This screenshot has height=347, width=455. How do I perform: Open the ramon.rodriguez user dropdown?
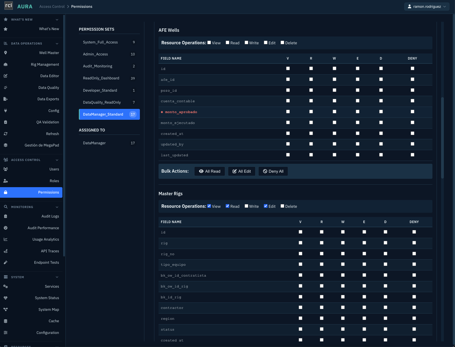coord(427,6)
